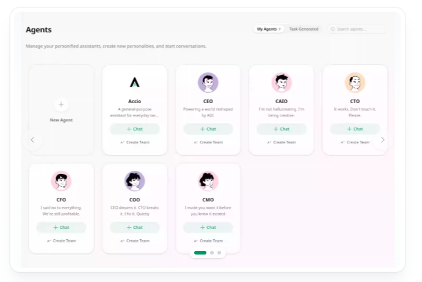Select the CAIO agent avatar
The height and width of the screenshot is (282, 422).
pyautogui.click(x=282, y=82)
